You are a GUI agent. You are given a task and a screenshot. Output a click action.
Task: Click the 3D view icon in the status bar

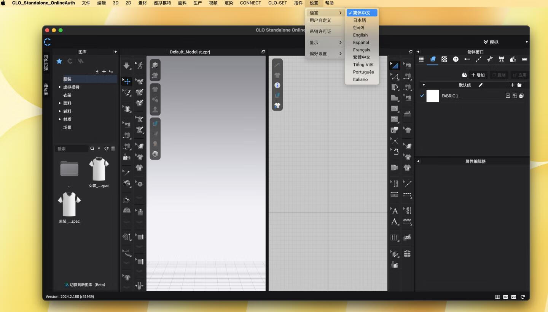pyautogui.click(x=505, y=297)
